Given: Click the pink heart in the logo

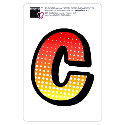Looking at the screenshot, I should click(x=41, y=15).
